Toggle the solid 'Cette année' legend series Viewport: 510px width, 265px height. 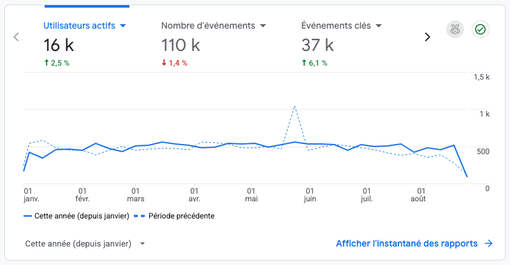[76, 216]
